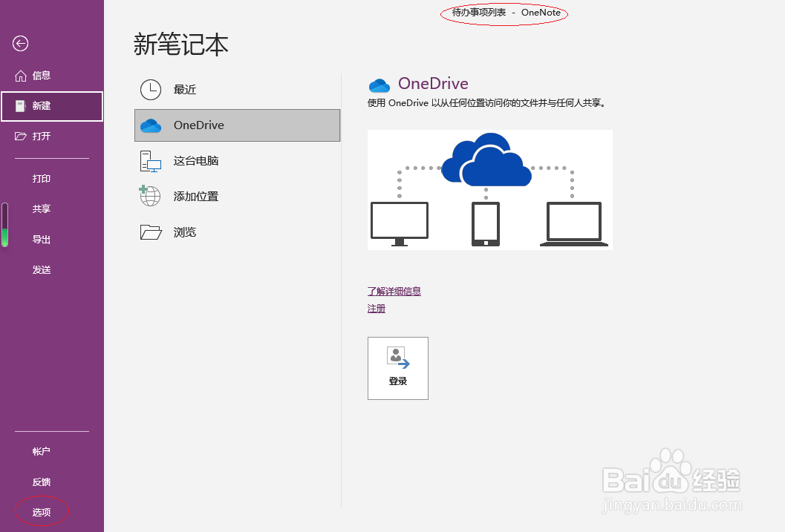The image size is (785, 532).
Task: Click the home icon beside 信息
Action: coord(21,76)
